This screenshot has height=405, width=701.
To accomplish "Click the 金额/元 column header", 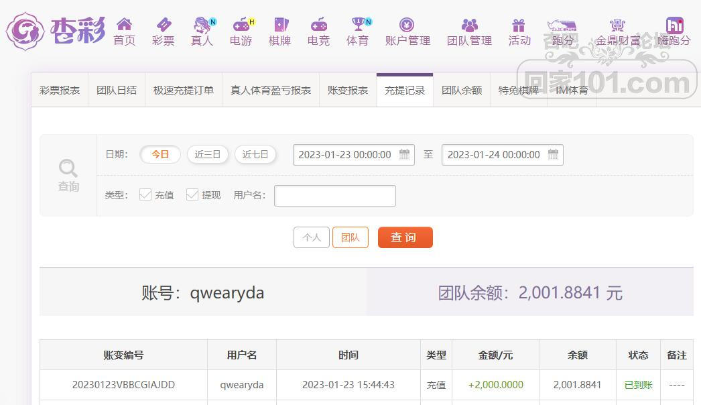I will pos(495,355).
